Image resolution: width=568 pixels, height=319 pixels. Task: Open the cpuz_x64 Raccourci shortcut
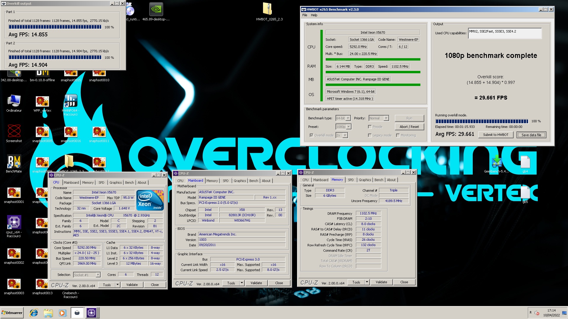[14, 226]
